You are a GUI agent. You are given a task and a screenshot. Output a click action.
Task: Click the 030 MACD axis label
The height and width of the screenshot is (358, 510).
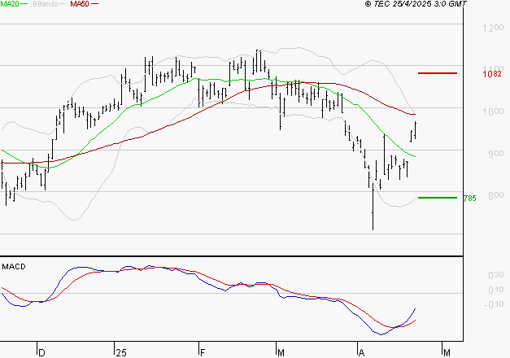pos(496,275)
